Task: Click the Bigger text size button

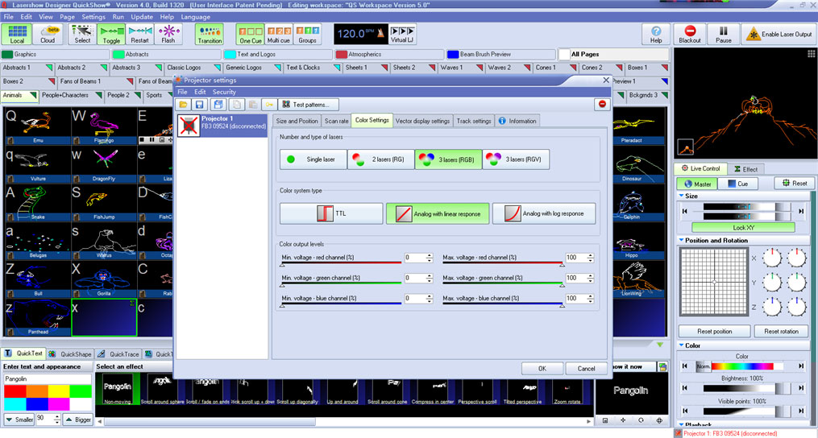Action: tap(77, 419)
